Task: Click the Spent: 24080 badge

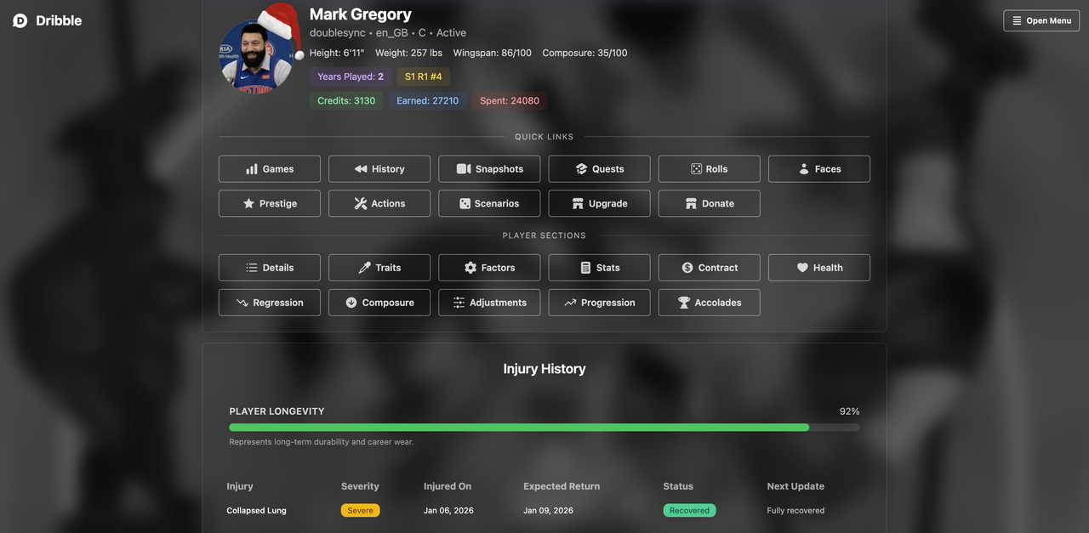Action: coord(510,100)
